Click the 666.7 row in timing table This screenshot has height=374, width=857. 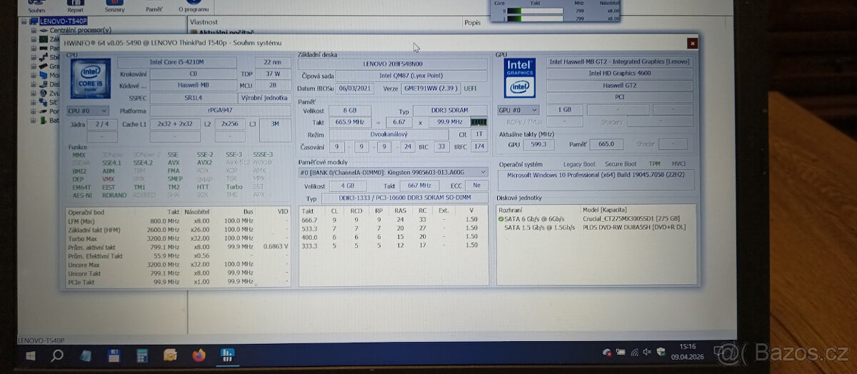pos(393,221)
